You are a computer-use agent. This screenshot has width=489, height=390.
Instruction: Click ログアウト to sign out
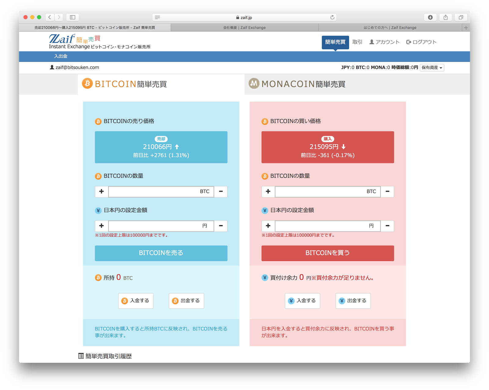(421, 42)
